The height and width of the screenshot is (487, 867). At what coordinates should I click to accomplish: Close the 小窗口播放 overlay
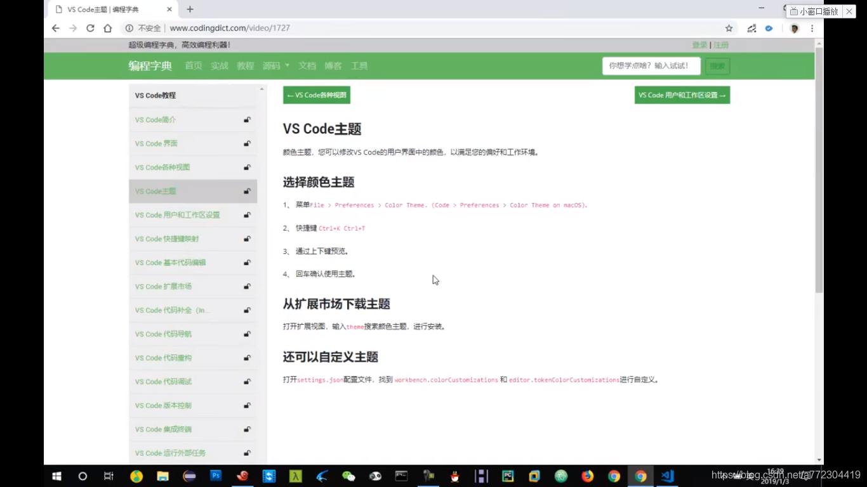point(849,11)
